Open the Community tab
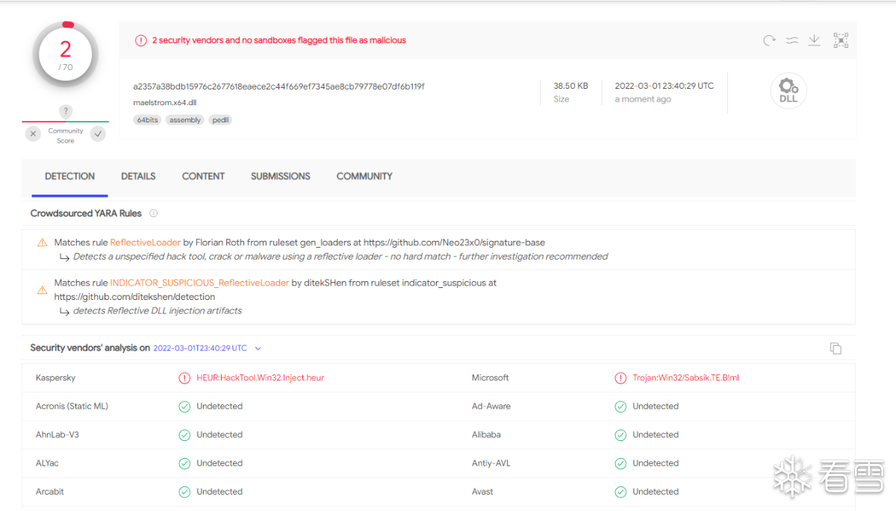Image resolution: width=896 pixels, height=511 pixels. click(364, 176)
